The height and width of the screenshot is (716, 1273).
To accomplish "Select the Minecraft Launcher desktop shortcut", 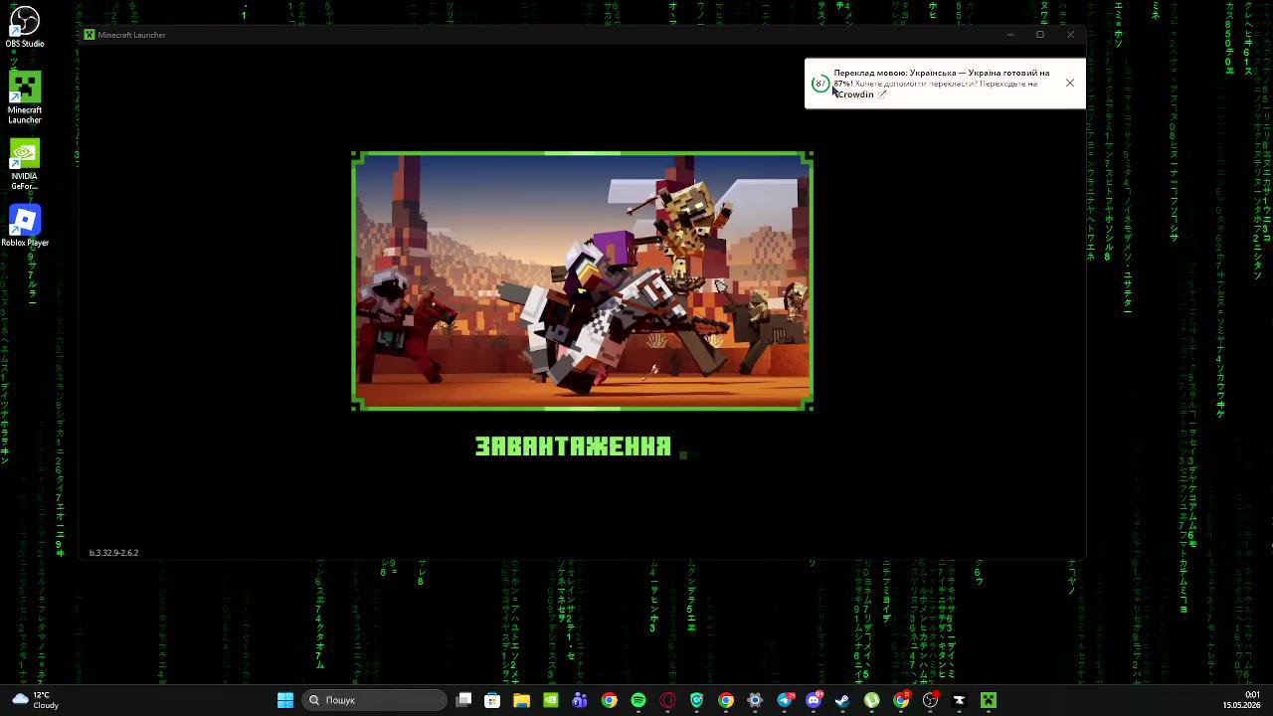I will coord(25,97).
